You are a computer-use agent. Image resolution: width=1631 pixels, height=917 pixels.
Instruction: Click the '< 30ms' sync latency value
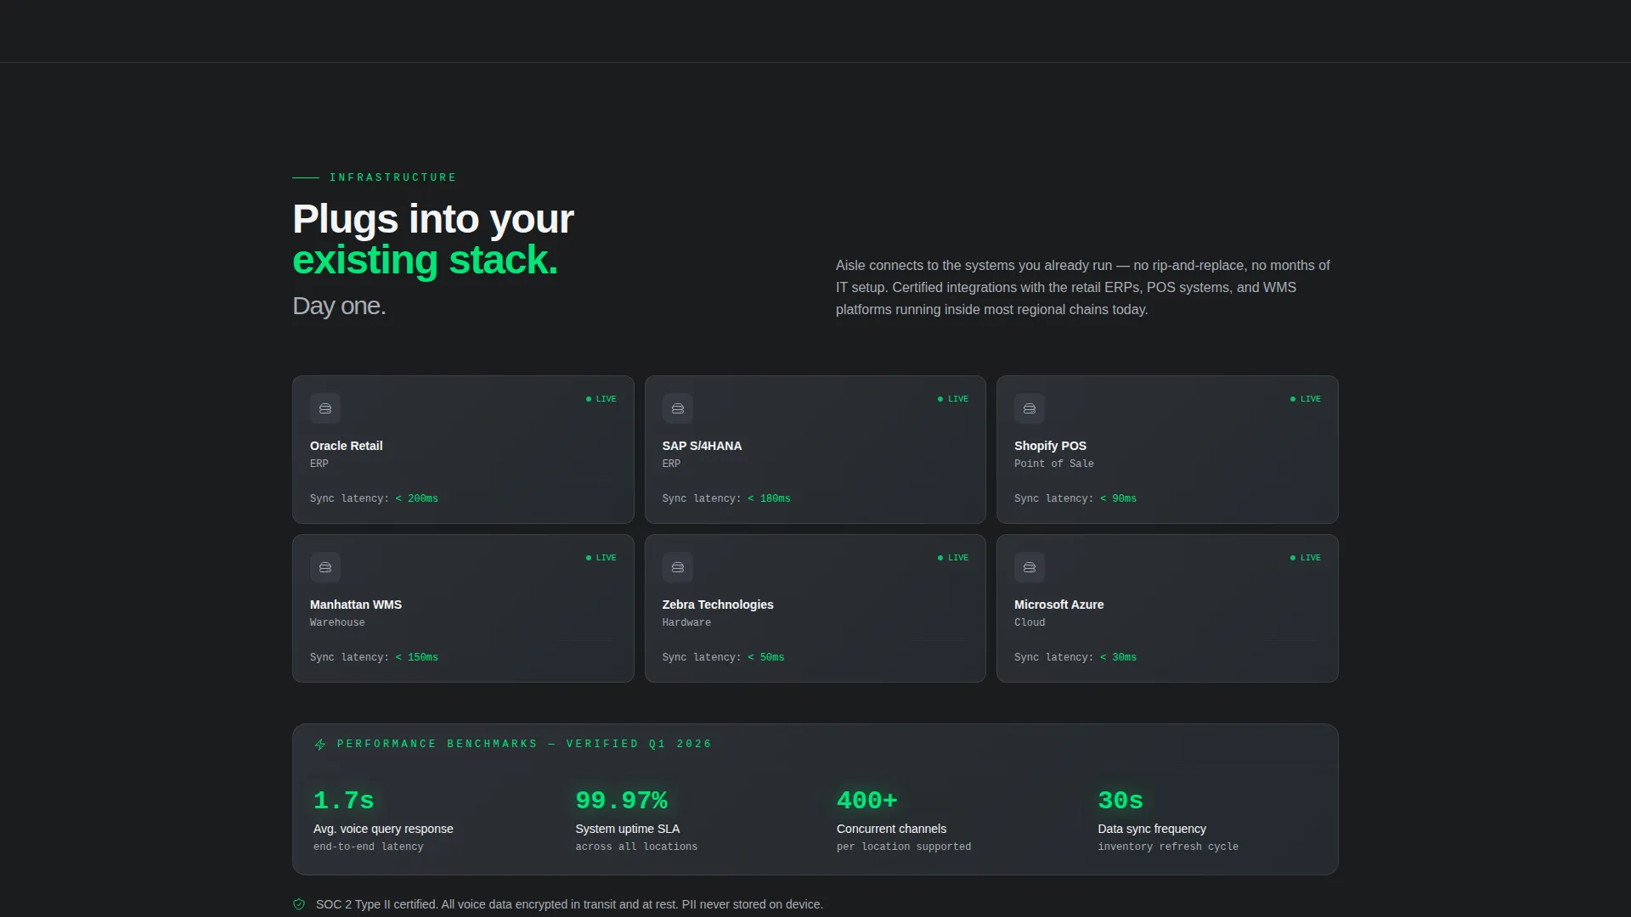point(1118,657)
